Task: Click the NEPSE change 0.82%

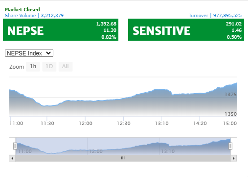Action: (109, 37)
